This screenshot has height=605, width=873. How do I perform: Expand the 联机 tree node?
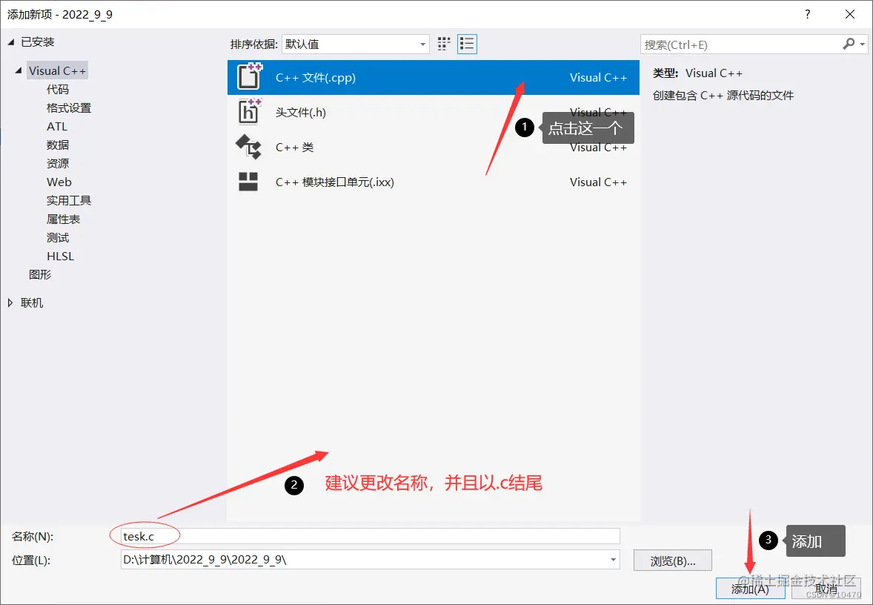(x=10, y=302)
